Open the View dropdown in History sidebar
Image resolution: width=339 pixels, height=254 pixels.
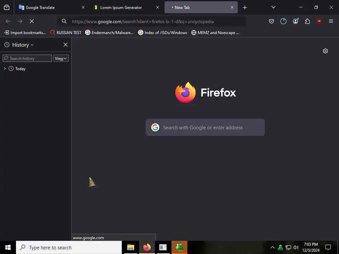click(x=61, y=58)
